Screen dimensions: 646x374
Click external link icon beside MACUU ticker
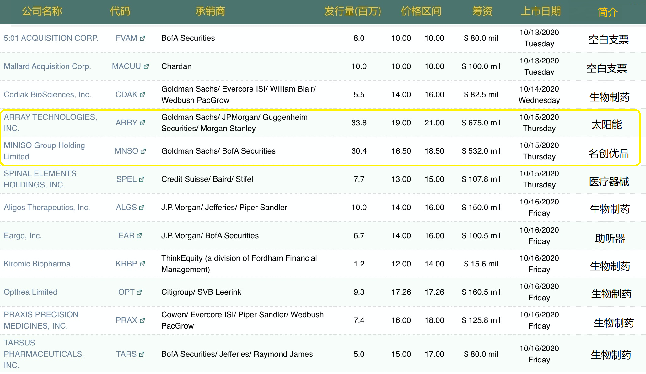pyautogui.click(x=146, y=66)
